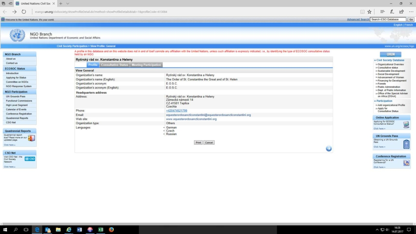This screenshot has height=234, width=416.
Task: Click the browser Forward arrow
Action: [14, 12]
